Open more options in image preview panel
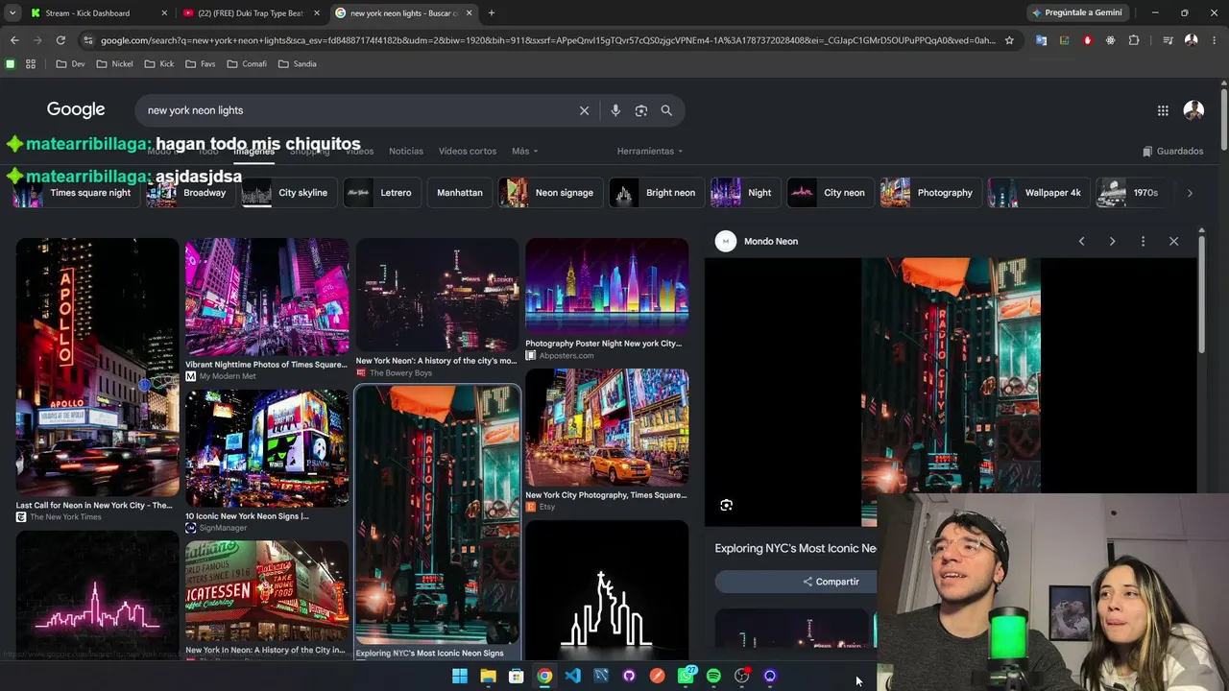Screen dimensions: 1229x691 1143,241
